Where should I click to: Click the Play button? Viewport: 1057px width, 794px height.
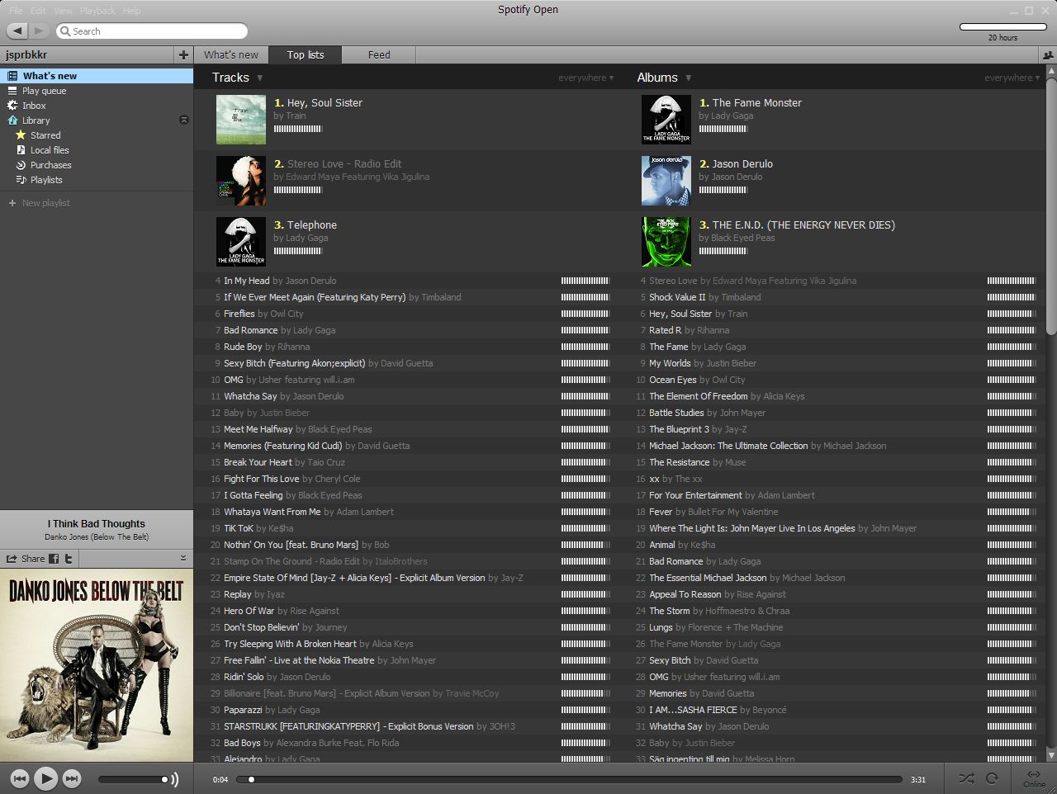(x=46, y=778)
